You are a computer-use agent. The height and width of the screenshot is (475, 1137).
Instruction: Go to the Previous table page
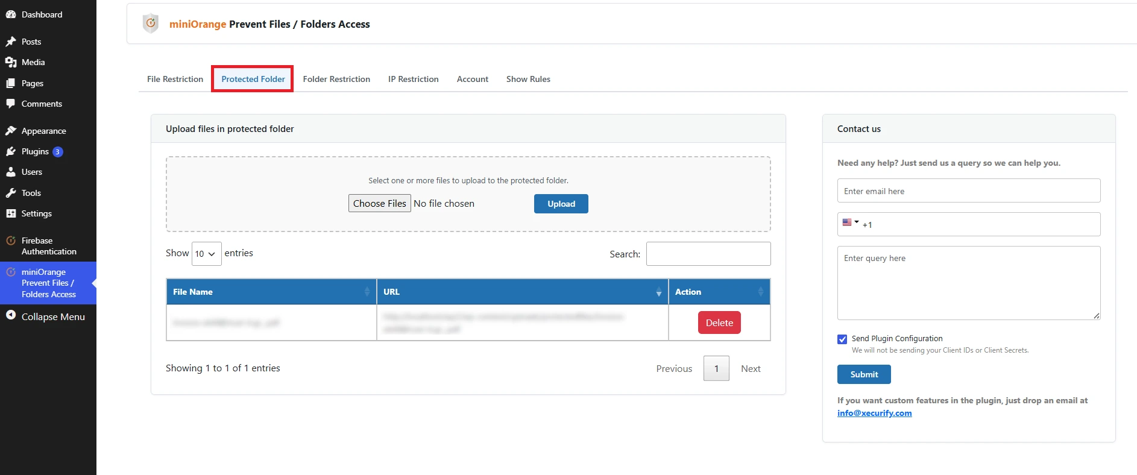(x=674, y=368)
